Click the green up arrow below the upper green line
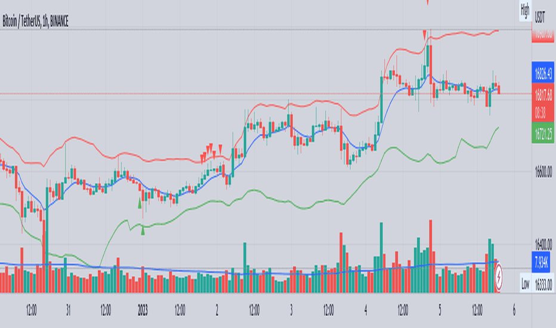The image size is (556, 328). tap(140, 203)
